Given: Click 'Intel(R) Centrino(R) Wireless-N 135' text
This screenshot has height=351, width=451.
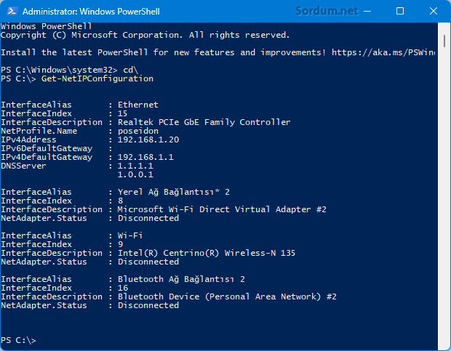Looking at the screenshot, I should [207, 253].
